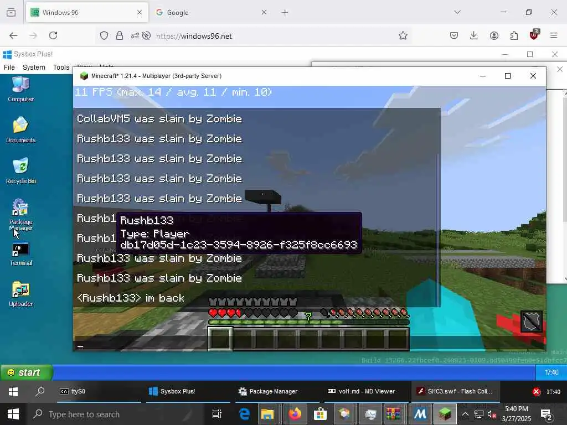Show hidden system tray icons
Viewport: 567px width, 425px height.
pos(465,414)
